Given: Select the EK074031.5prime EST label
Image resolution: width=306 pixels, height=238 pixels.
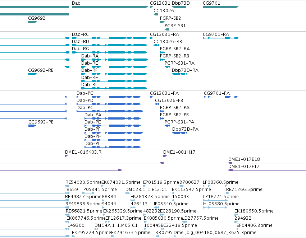Looking at the screenshot, I should pos(121,182).
